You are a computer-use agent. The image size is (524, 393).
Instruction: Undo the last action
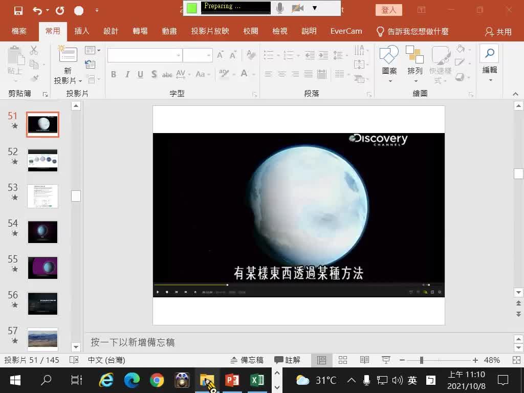[37, 11]
